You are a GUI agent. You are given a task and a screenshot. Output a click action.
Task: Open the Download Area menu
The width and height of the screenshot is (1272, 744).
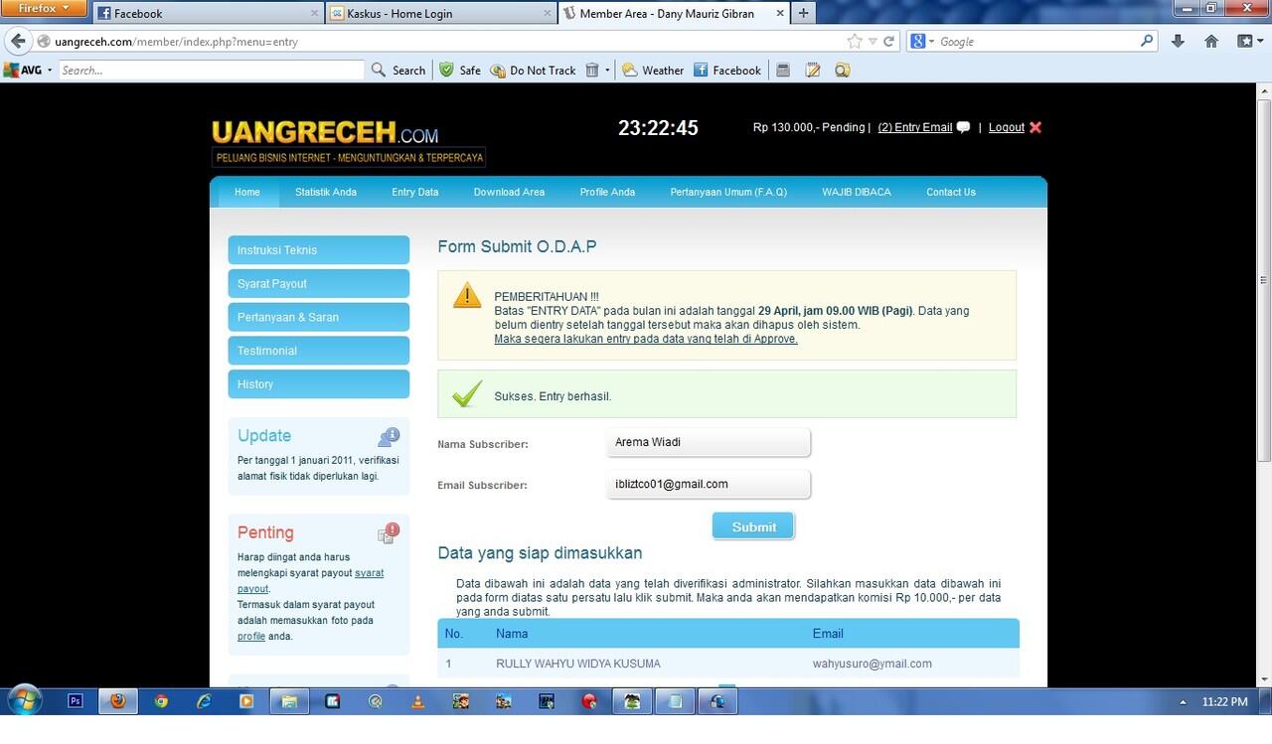(x=509, y=192)
